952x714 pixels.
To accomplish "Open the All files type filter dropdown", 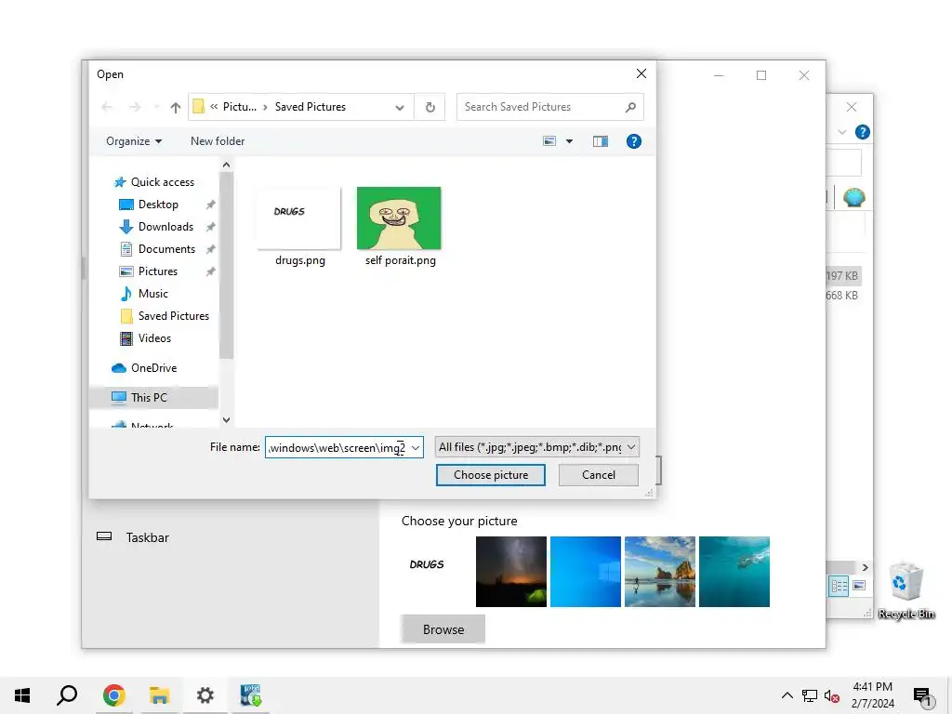I will [536, 447].
